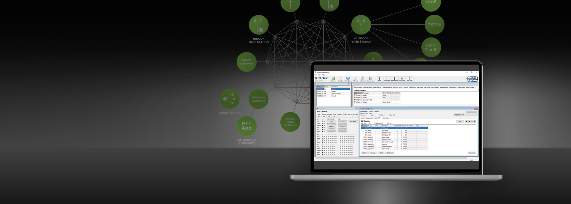The height and width of the screenshot is (204, 571).
Task: Move up one record in SSI Register
Action: (x=469, y=121)
